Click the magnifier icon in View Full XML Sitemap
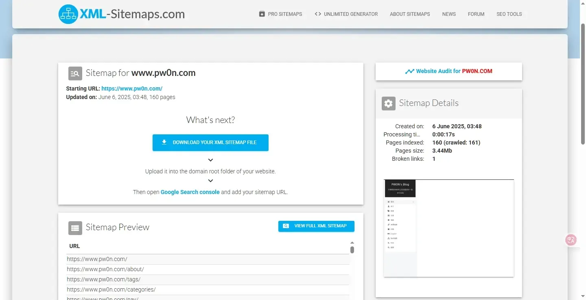The width and height of the screenshot is (586, 300). pos(286,226)
